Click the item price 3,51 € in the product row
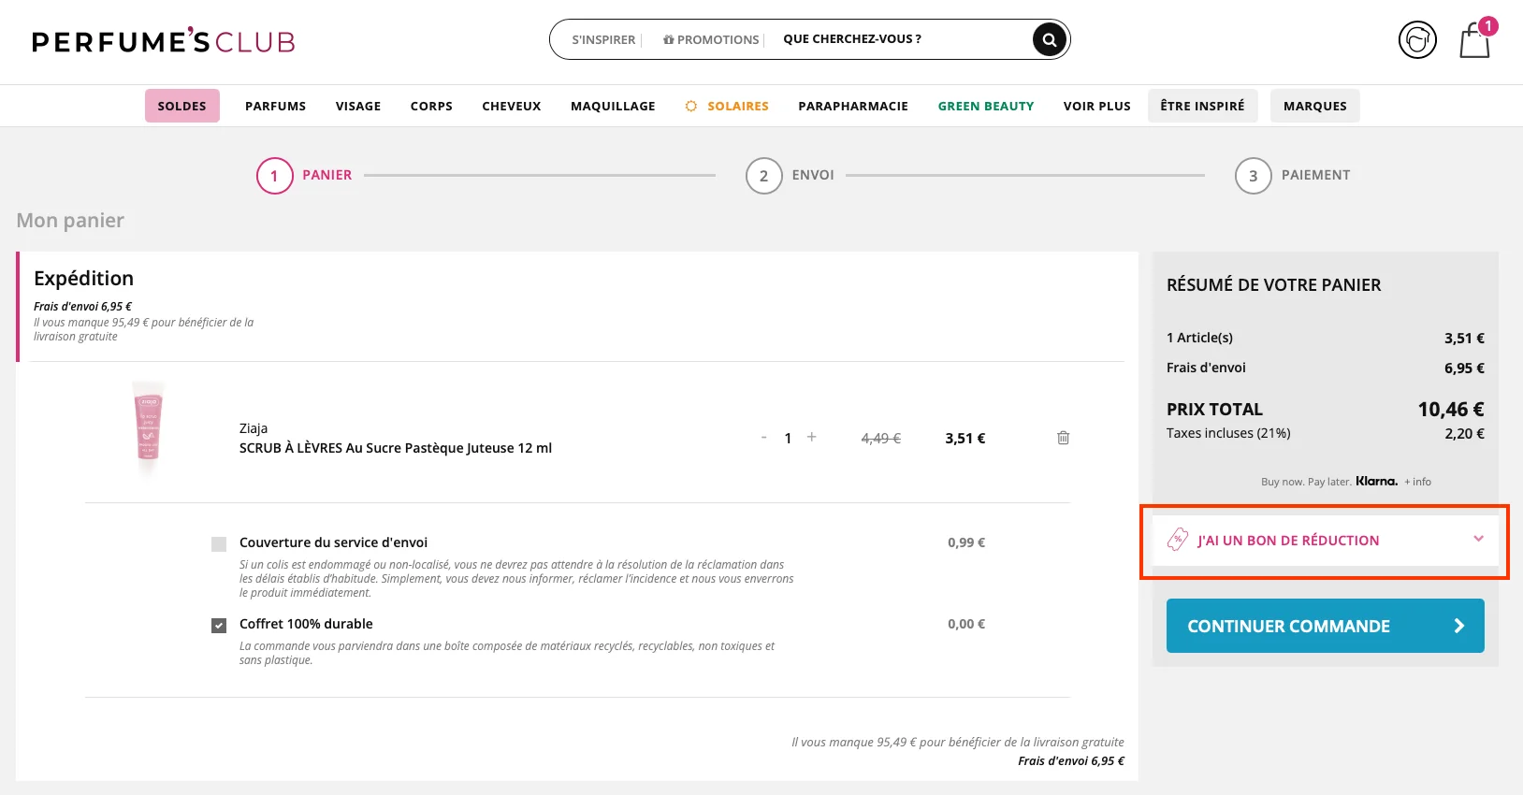 [965, 438]
